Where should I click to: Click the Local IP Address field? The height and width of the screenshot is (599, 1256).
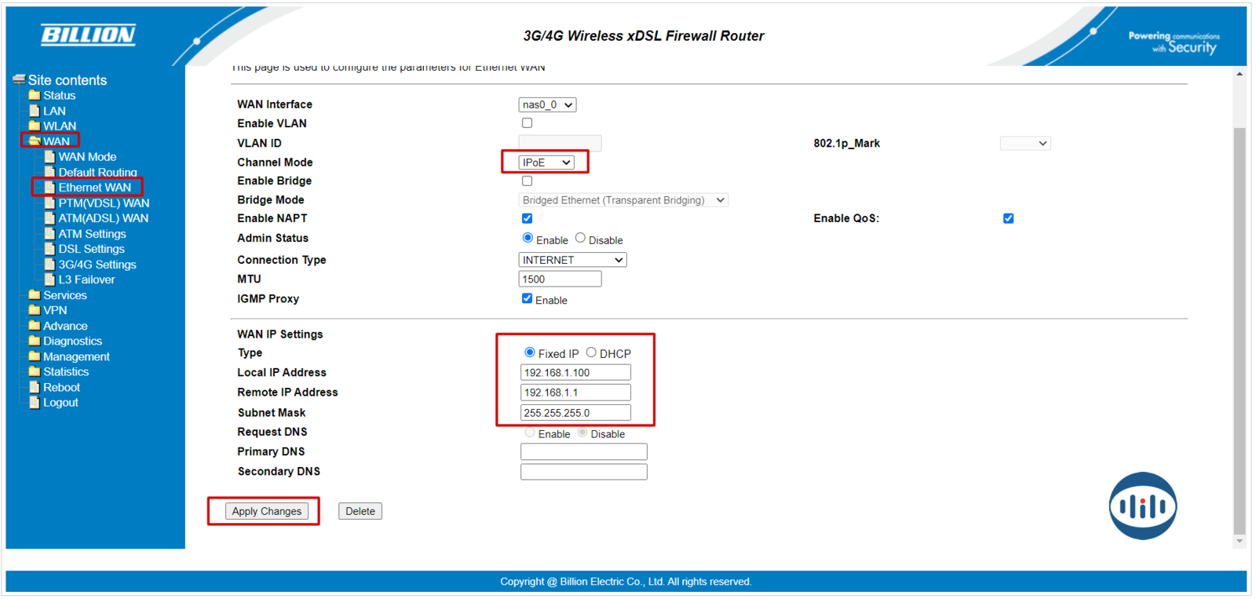[x=575, y=373]
